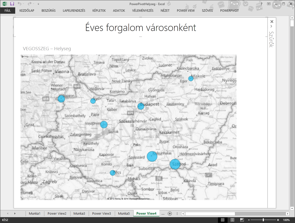Click the zoom slider handle
This screenshot has height=223, width=295.
263,220
